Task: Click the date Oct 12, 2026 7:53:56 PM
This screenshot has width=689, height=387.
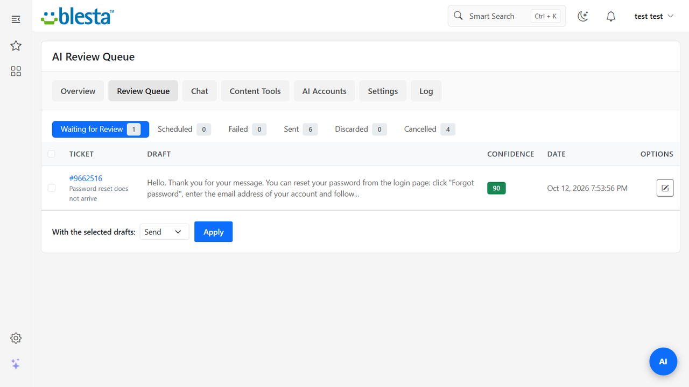Action: pyautogui.click(x=587, y=188)
